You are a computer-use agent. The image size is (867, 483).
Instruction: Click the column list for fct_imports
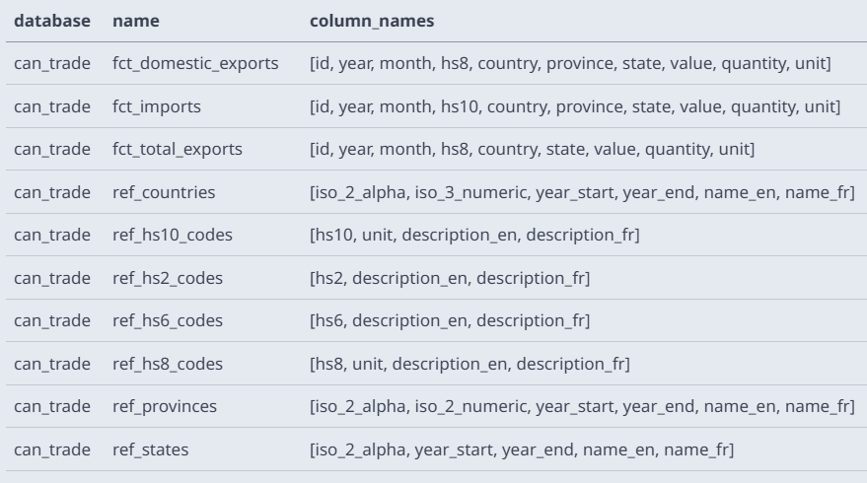[x=575, y=106]
